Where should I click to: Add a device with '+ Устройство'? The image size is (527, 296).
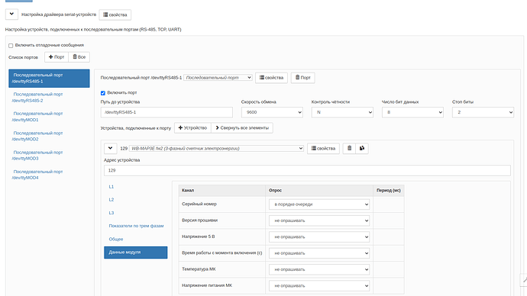(192, 128)
